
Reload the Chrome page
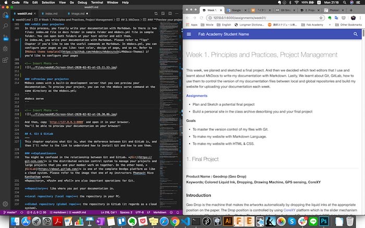coord(201,18)
